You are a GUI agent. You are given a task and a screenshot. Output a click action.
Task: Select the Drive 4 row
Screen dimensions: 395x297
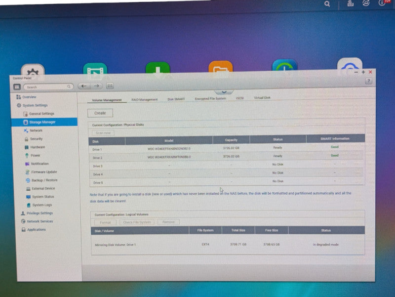pos(227,173)
